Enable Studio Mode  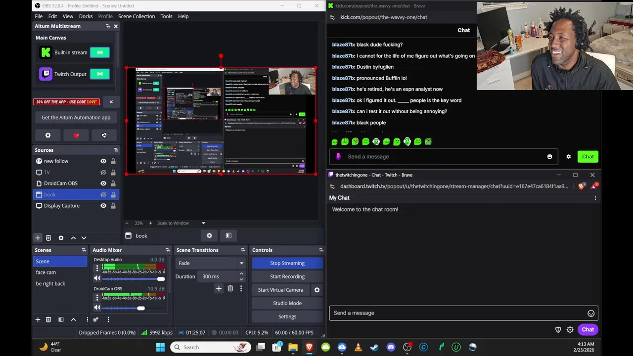(287, 303)
